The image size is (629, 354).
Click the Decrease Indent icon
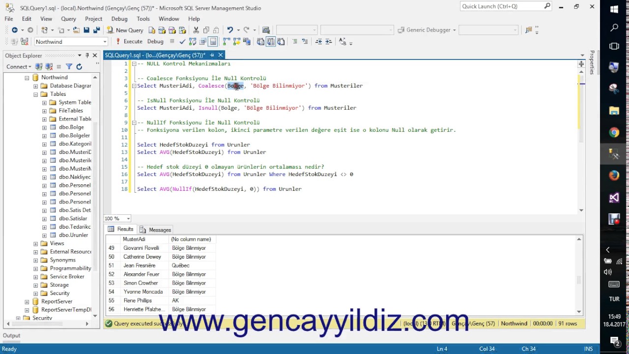click(318, 42)
